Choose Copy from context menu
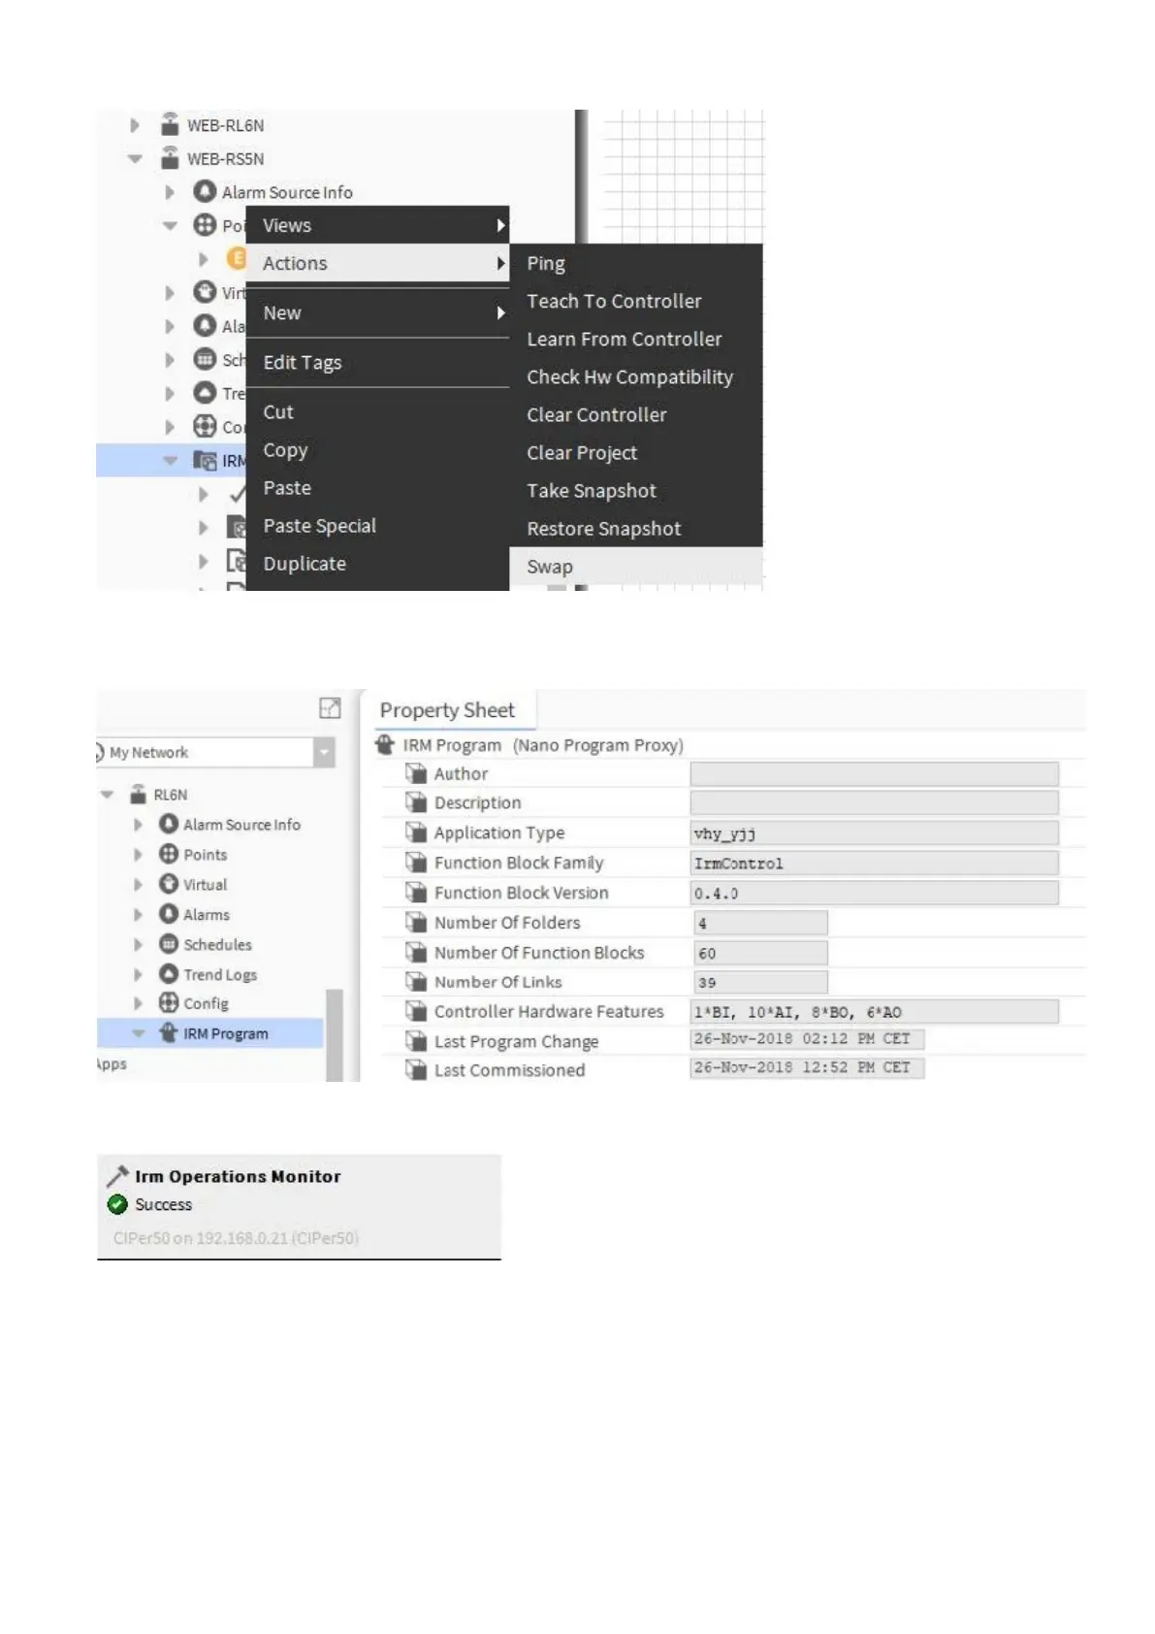This screenshot has height=1634, width=1155. pyautogui.click(x=377, y=449)
